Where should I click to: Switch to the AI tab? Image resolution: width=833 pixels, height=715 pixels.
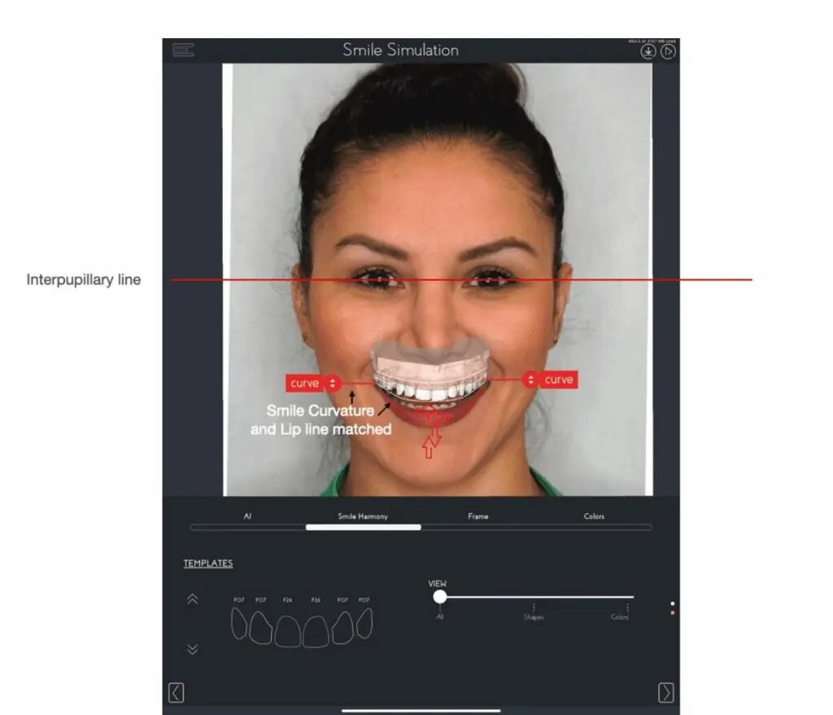(247, 516)
